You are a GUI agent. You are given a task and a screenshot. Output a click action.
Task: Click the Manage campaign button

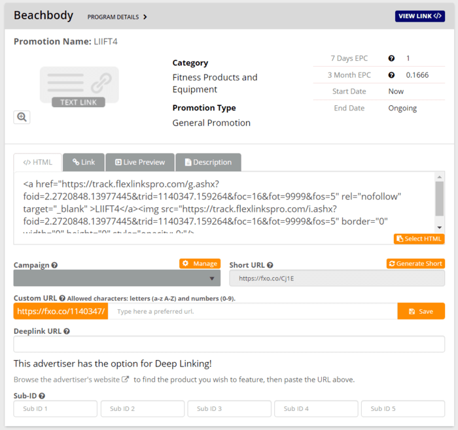200,264
